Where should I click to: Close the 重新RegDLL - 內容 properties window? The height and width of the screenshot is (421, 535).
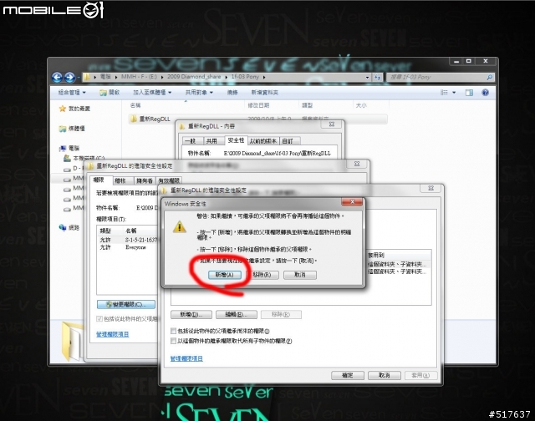(x=332, y=124)
